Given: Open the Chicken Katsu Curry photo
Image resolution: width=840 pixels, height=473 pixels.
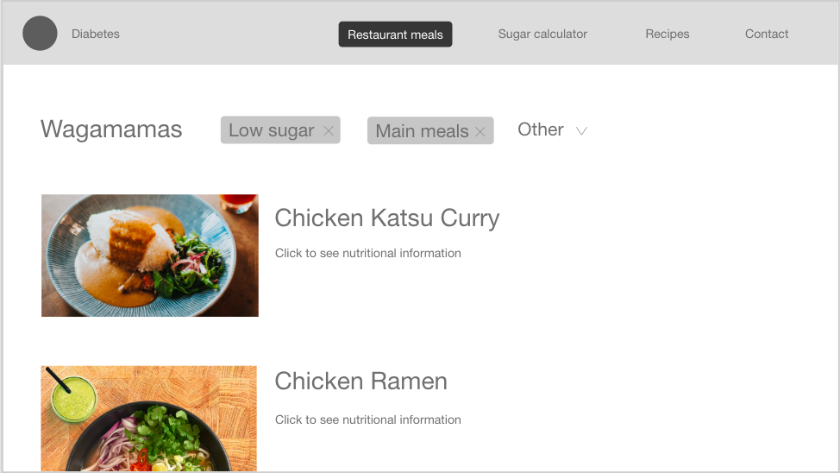Looking at the screenshot, I should 150,255.
